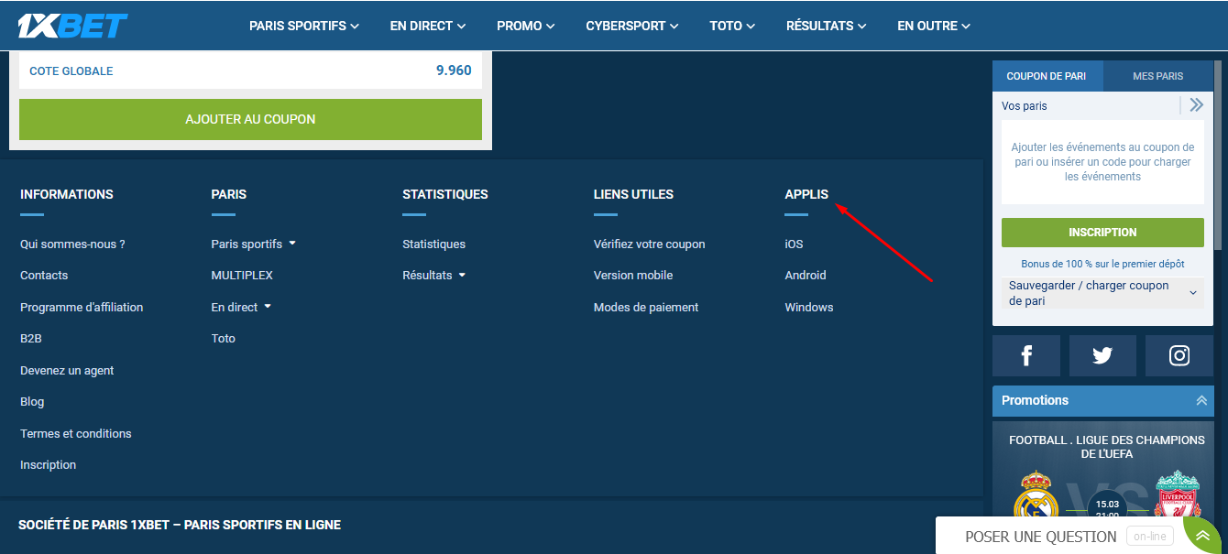Expand Résultats footer submenu

[x=462, y=275]
